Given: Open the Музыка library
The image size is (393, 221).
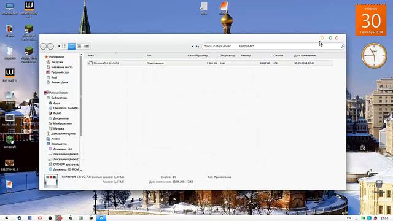Looking at the screenshot, I should 58,128.
